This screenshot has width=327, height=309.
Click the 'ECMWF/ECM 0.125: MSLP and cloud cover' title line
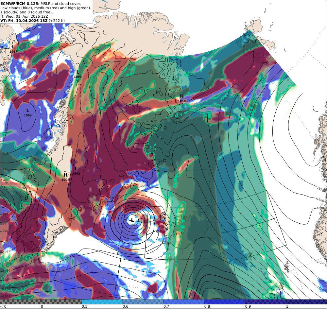pyautogui.click(x=41, y=4)
